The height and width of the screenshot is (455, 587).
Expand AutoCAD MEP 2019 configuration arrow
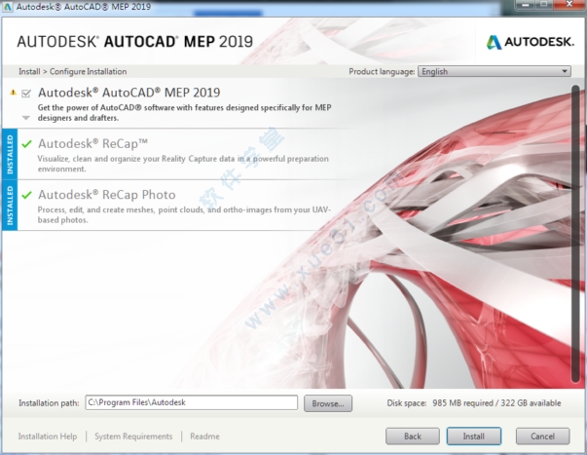[x=26, y=118]
